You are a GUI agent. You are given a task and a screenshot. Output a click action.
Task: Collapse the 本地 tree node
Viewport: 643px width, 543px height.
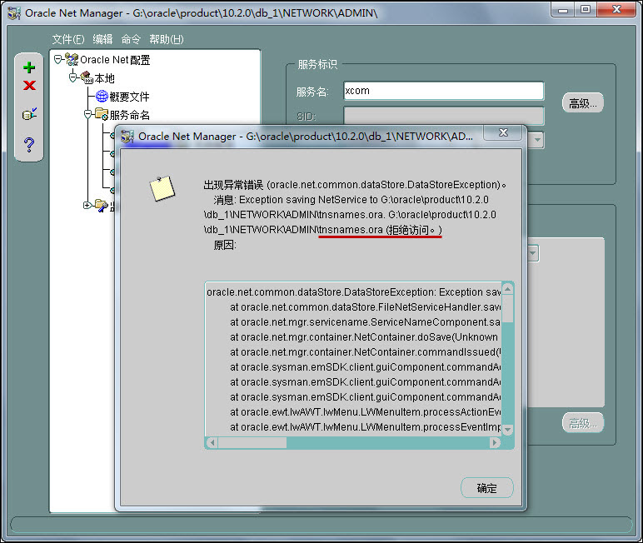click(x=73, y=77)
